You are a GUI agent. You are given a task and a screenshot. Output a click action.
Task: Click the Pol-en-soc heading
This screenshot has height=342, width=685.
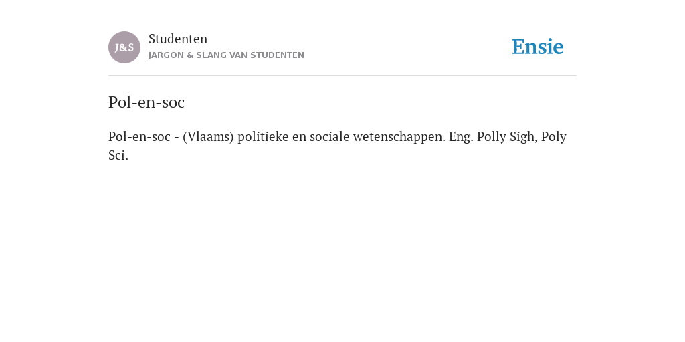[146, 102]
